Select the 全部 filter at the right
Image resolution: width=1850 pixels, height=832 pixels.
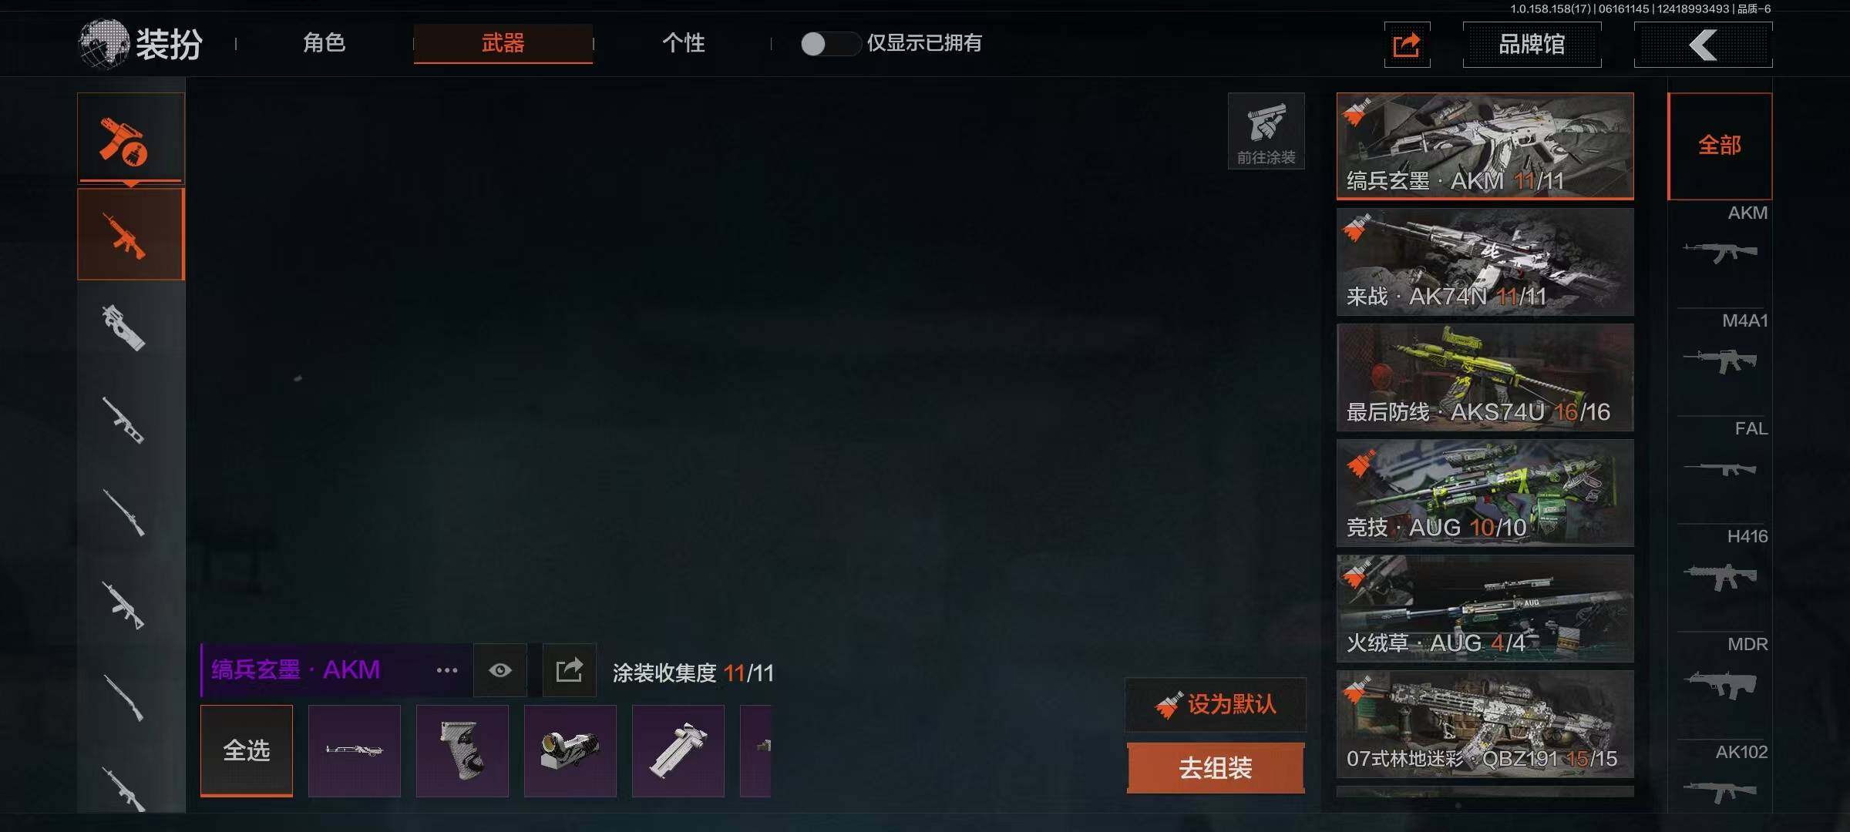[x=1720, y=146]
